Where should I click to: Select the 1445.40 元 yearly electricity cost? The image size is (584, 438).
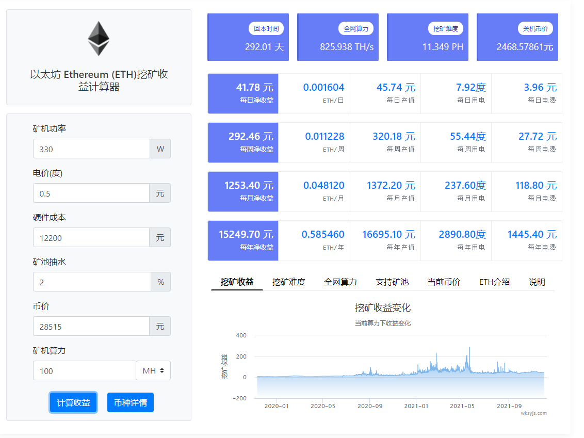pos(532,235)
